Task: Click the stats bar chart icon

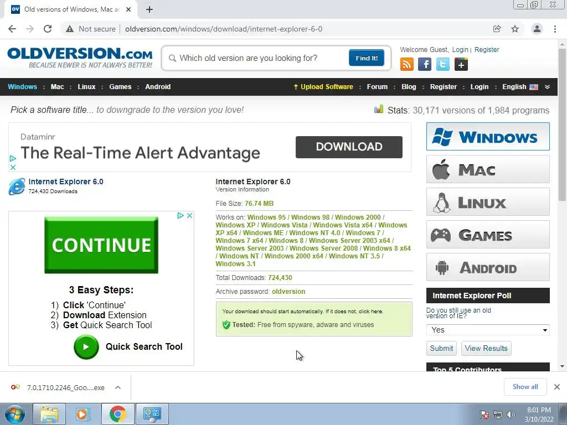Action: point(379,109)
